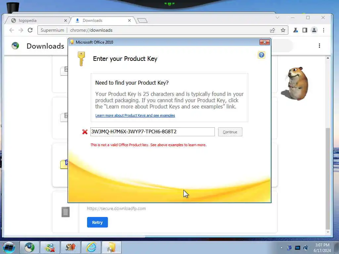Close the Microsoft Office 2010 dialog
Screen dimensions: 339x254
(265, 42)
